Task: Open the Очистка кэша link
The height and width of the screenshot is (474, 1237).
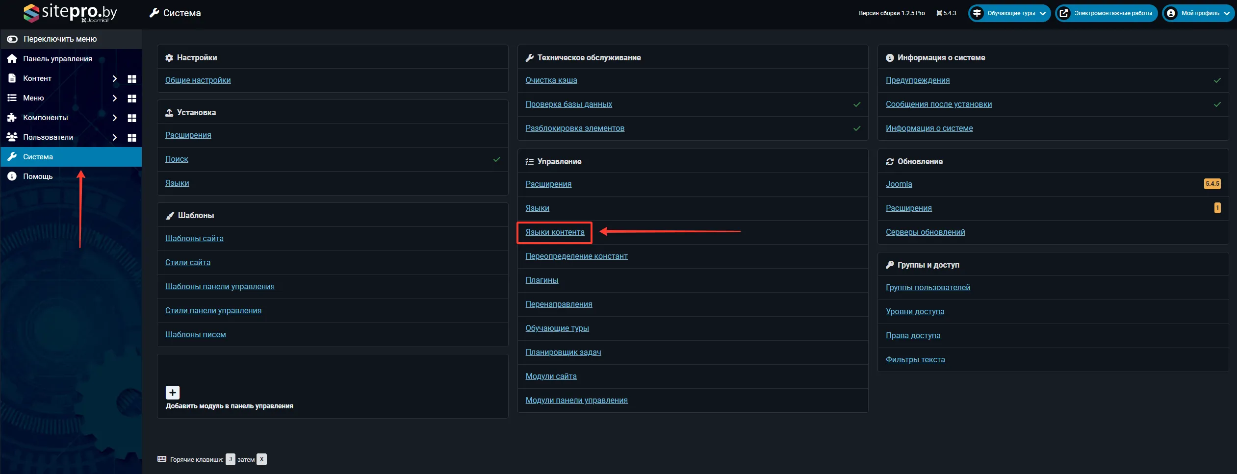Action: [x=551, y=80]
